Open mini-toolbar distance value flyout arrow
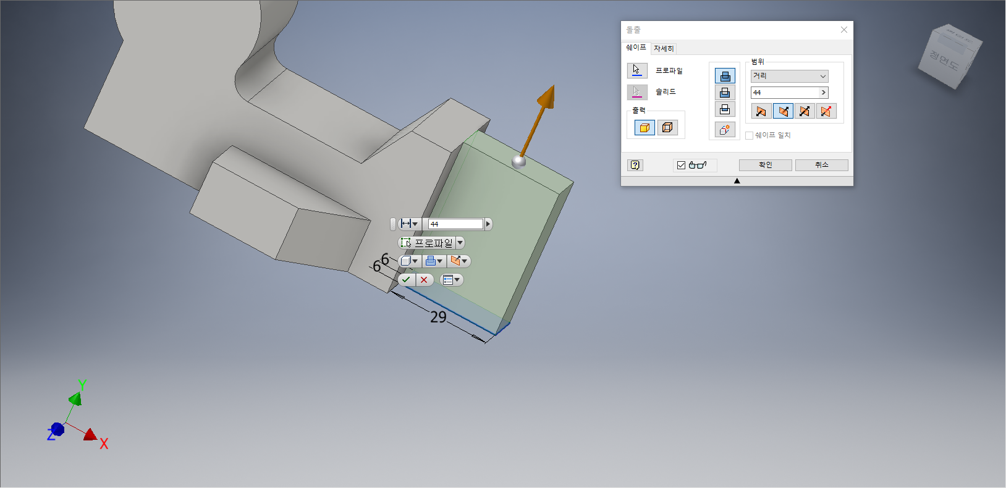The height and width of the screenshot is (488, 1006). click(x=488, y=224)
